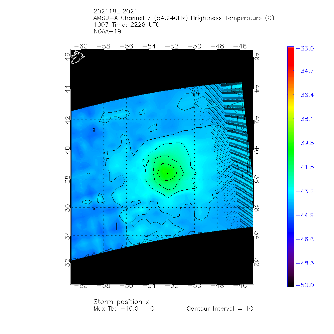
Task: Click the 'Contour Interval = 1C' text
Action: coord(220,309)
